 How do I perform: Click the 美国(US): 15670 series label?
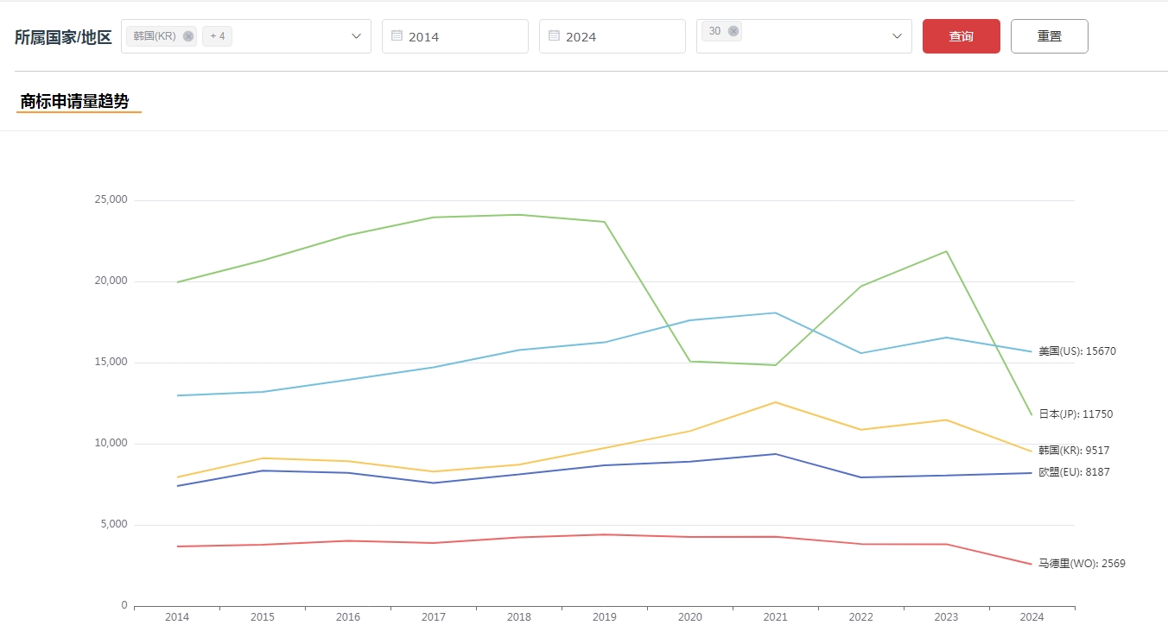pyautogui.click(x=1076, y=351)
